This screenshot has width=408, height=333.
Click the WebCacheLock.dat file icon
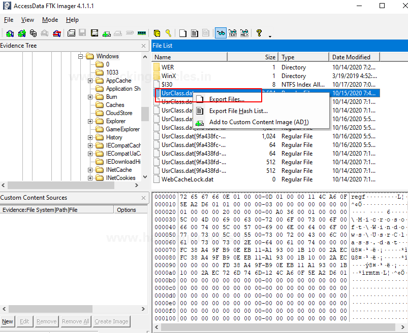tap(156, 179)
